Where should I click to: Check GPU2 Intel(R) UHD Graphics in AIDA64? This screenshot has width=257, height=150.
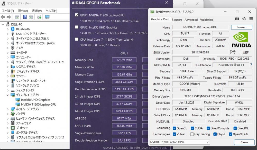77,27
